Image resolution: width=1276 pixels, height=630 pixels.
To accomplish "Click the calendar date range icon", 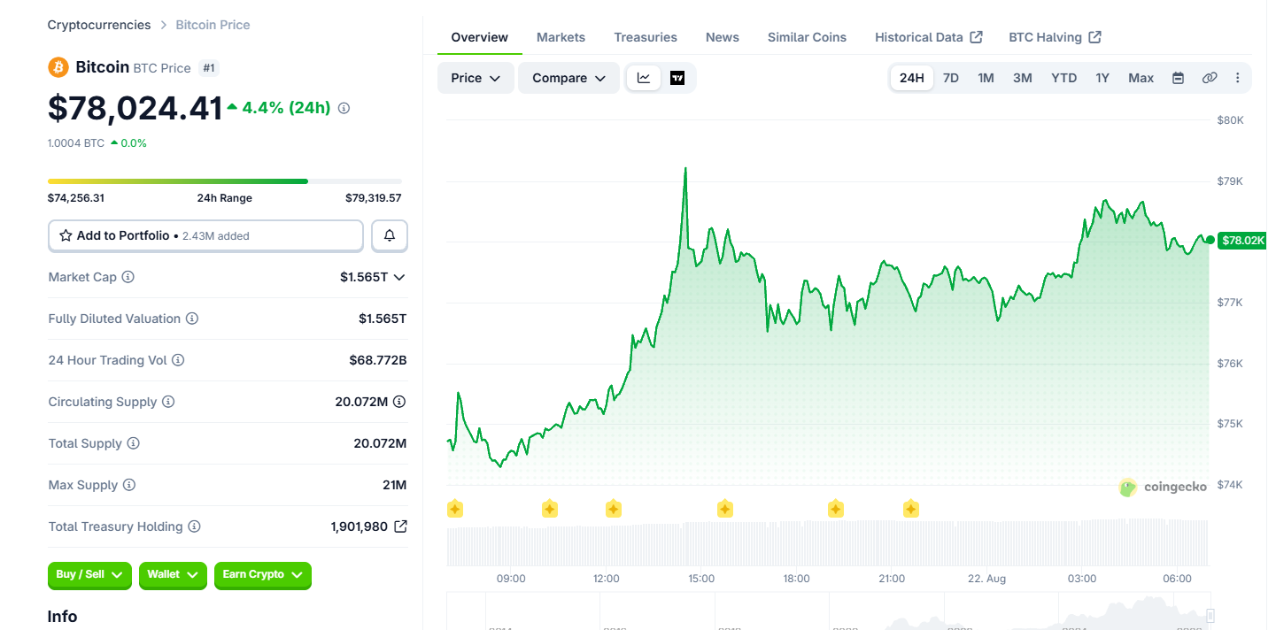I will (x=1178, y=78).
